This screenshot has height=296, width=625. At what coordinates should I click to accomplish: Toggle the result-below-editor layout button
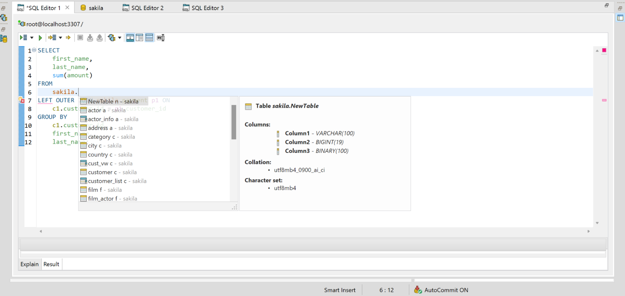point(130,38)
